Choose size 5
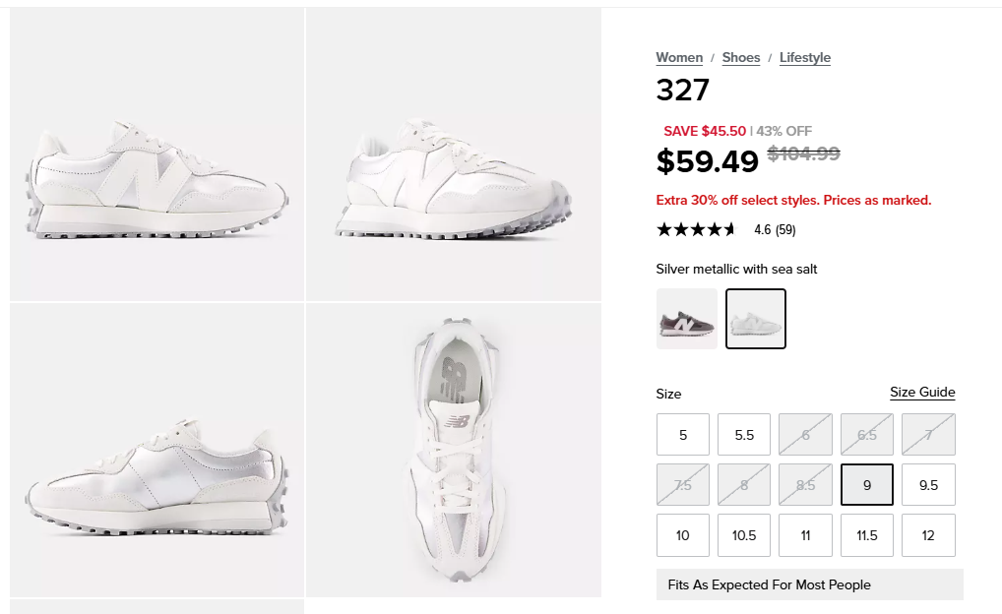1002x614 pixels. pyautogui.click(x=683, y=435)
